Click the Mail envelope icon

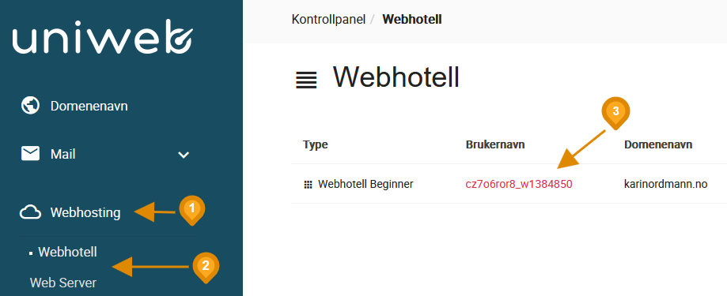(30, 154)
